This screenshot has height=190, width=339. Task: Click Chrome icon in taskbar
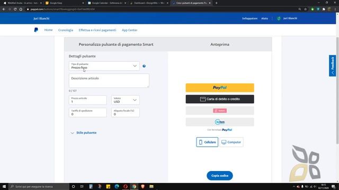pos(134,186)
